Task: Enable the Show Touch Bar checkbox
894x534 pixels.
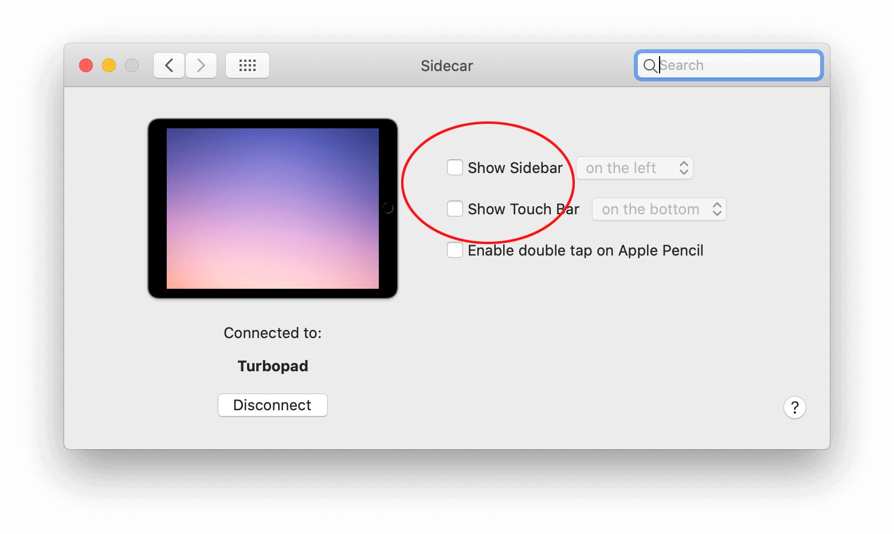Action: click(x=455, y=209)
